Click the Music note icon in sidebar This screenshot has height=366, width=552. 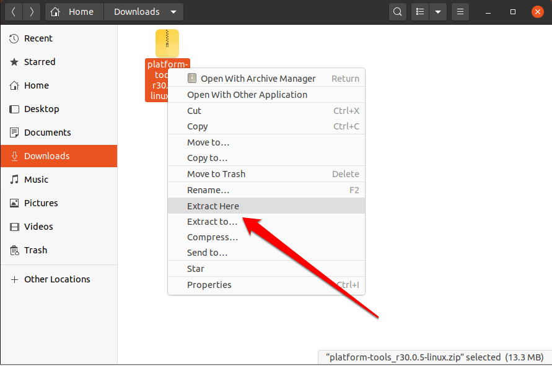(x=14, y=180)
